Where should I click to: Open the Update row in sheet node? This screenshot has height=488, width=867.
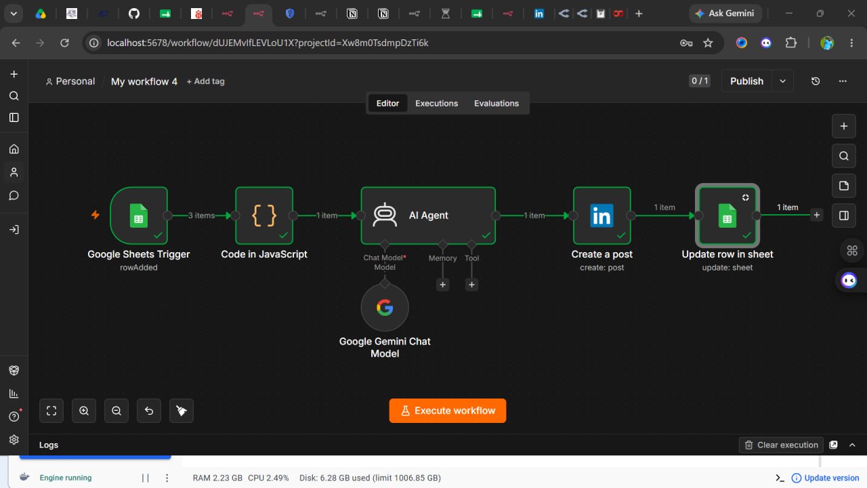(x=727, y=216)
